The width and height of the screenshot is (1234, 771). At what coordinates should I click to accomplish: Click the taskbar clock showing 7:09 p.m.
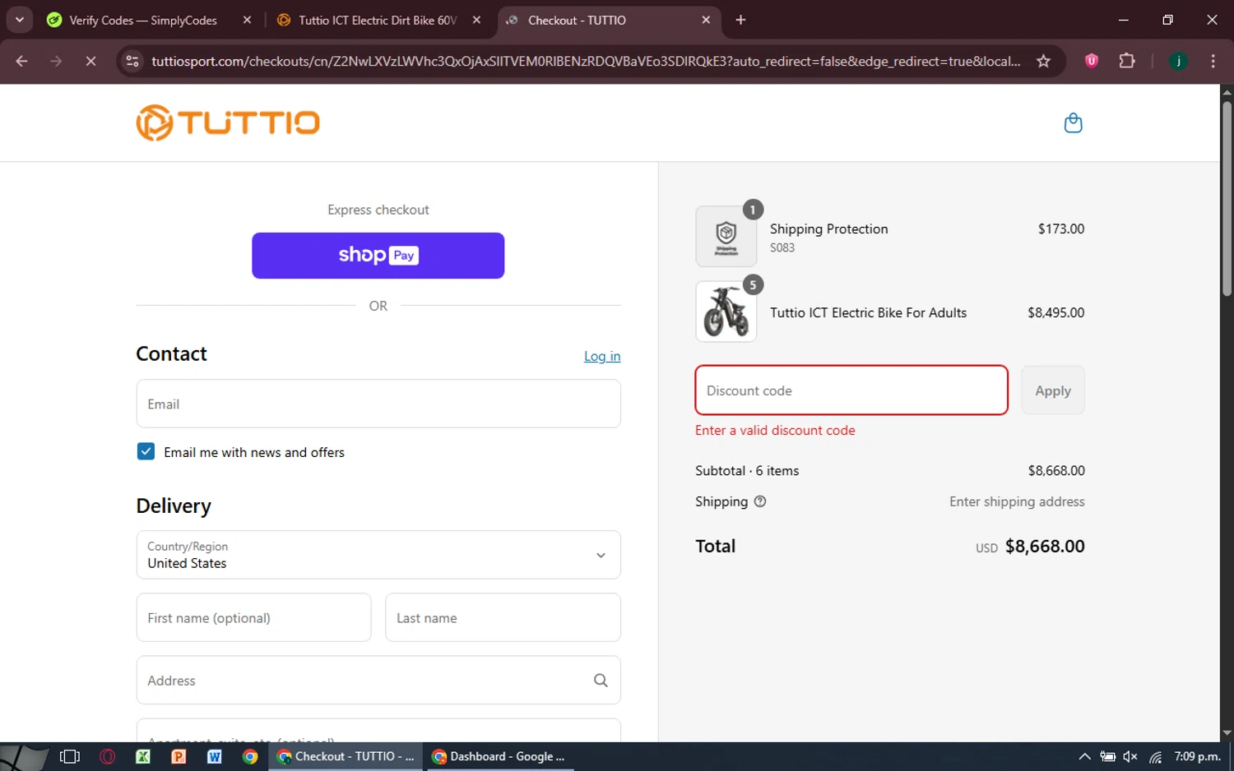pos(1197,756)
